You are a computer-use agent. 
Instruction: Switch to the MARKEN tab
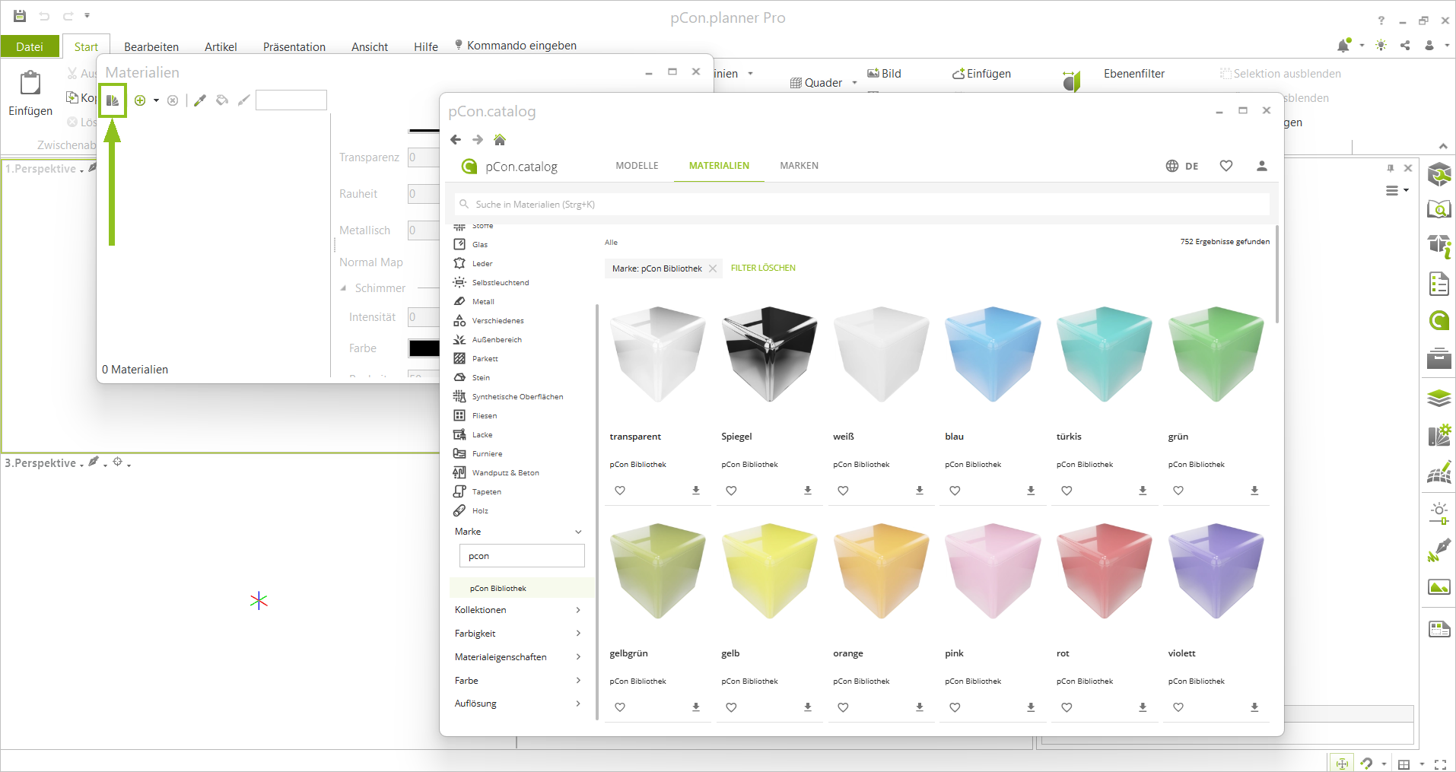point(799,166)
